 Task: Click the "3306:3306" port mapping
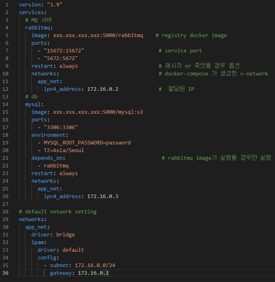pos(61,127)
